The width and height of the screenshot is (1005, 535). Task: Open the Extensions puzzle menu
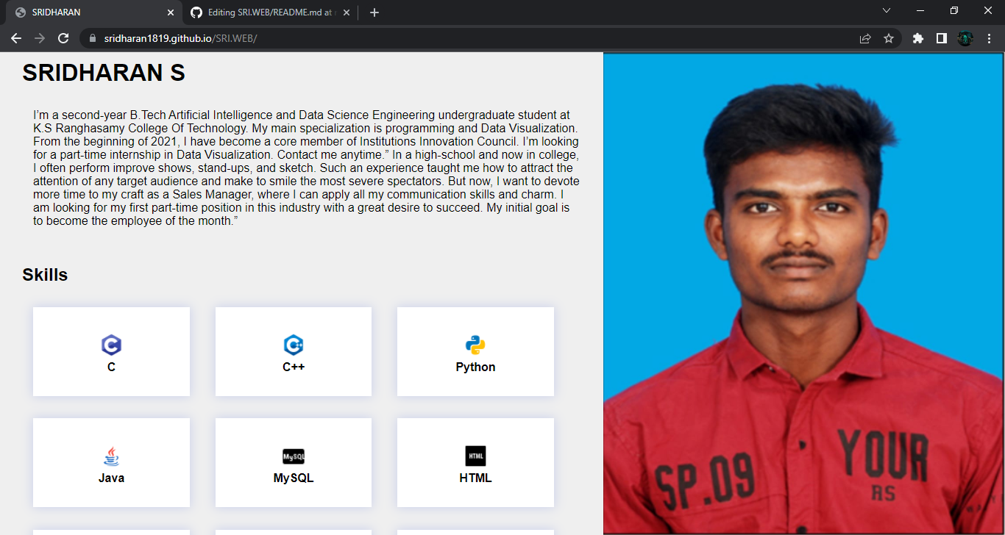[x=918, y=38]
